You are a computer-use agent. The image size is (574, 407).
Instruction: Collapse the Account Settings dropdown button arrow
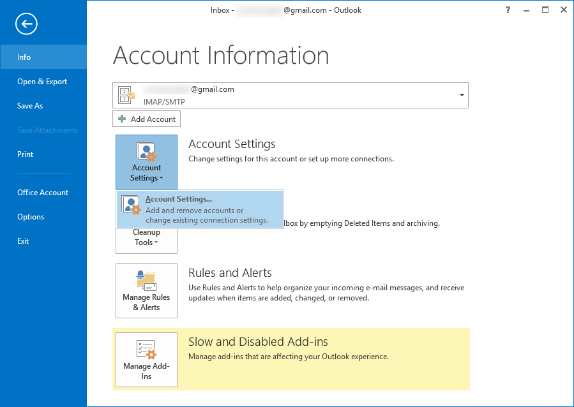click(x=162, y=179)
